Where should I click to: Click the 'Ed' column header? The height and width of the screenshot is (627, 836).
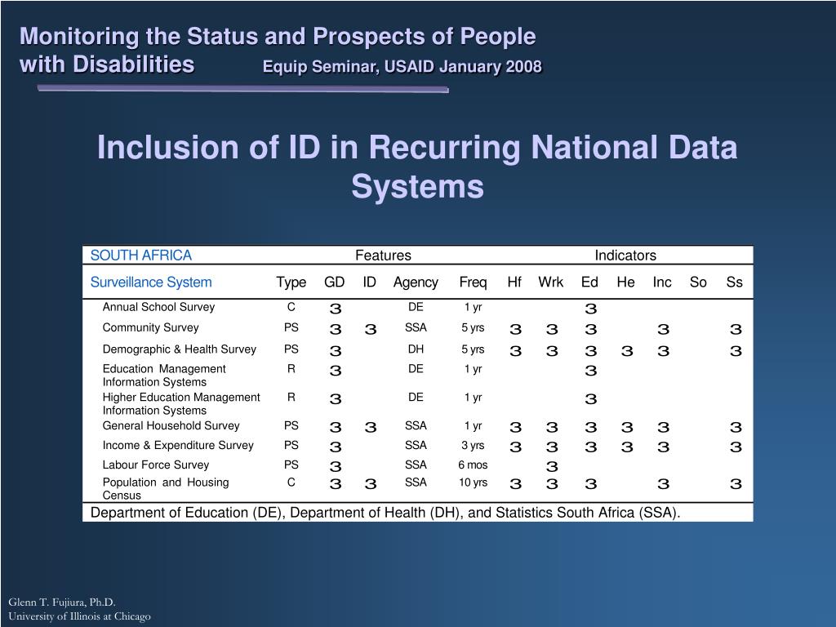589,282
